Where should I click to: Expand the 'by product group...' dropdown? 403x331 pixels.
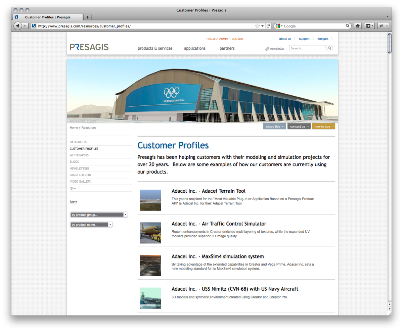point(99,215)
